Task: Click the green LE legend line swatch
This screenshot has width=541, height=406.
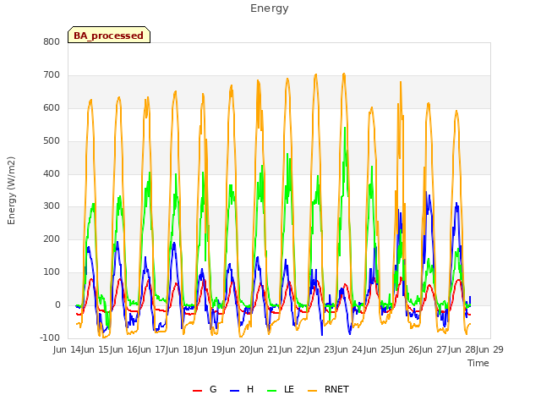Action: click(x=272, y=391)
